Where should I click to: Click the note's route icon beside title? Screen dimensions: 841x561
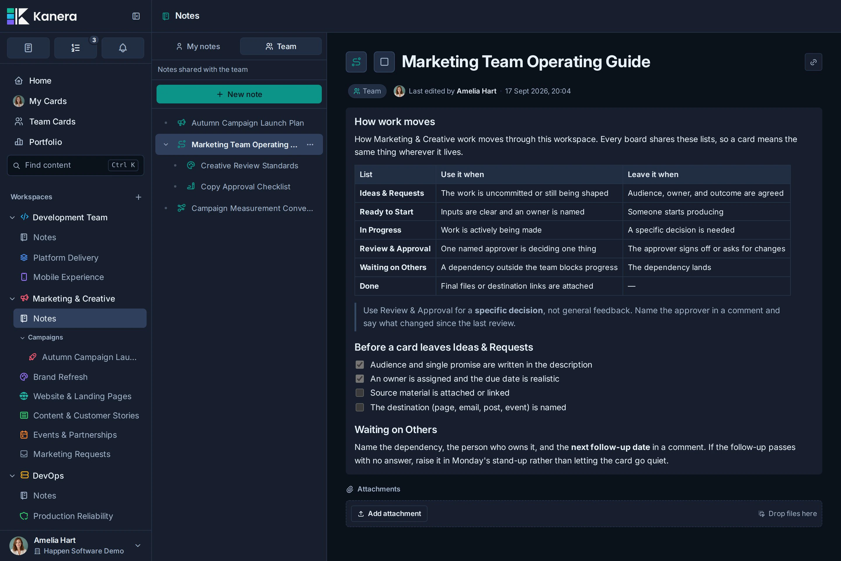(x=356, y=62)
